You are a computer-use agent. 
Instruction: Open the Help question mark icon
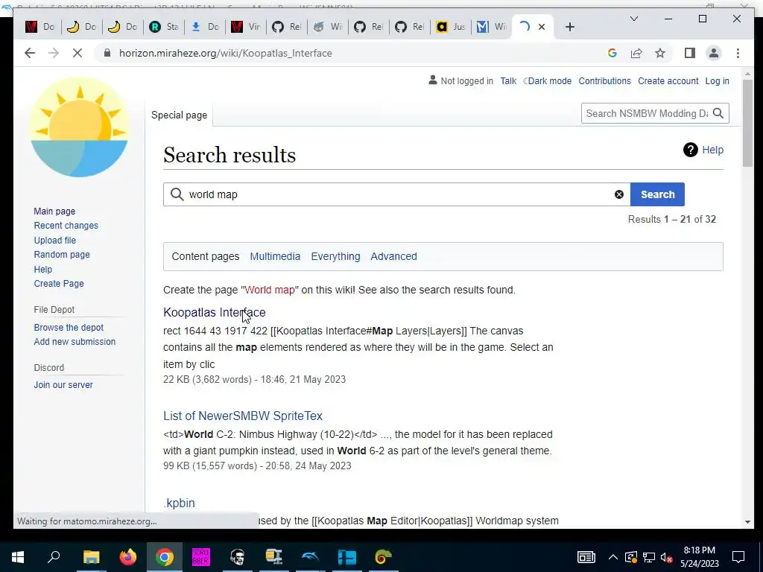(690, 150)
